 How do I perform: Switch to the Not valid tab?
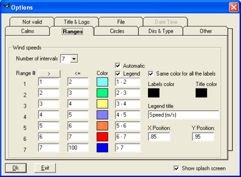32,22
